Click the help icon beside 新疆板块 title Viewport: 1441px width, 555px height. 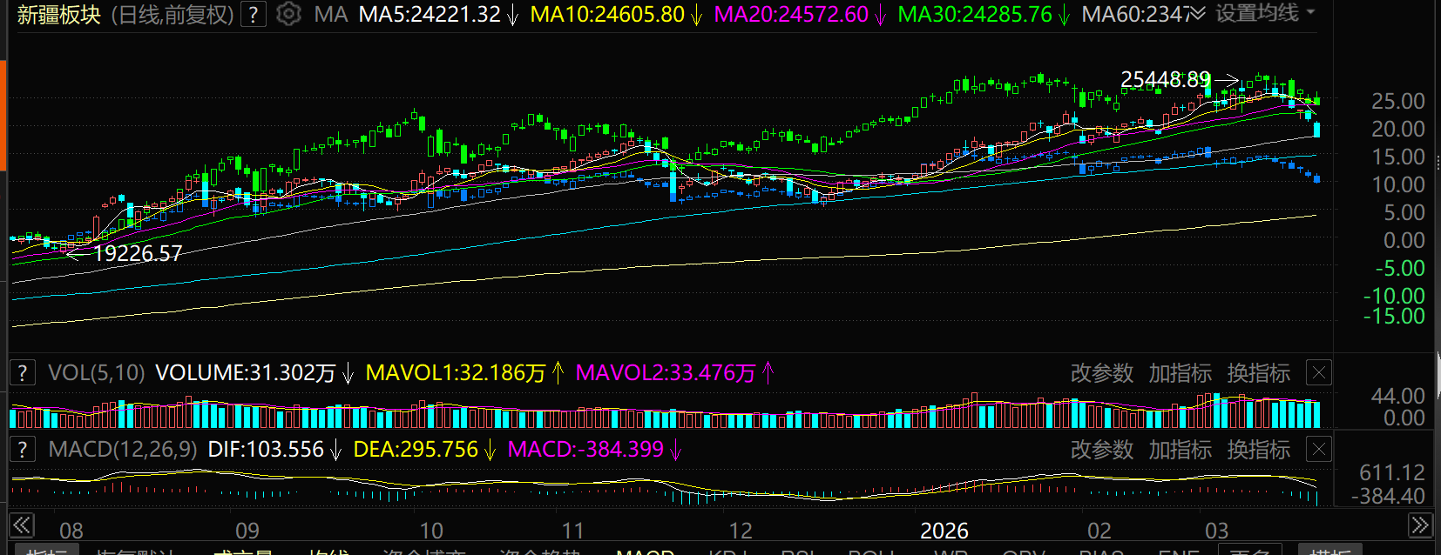(x=253, y=15)
